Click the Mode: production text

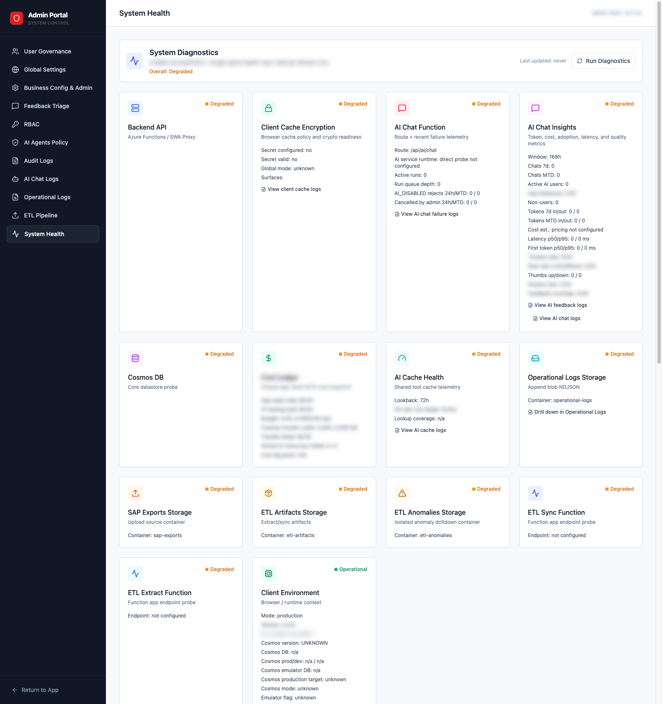coord(282,616)
